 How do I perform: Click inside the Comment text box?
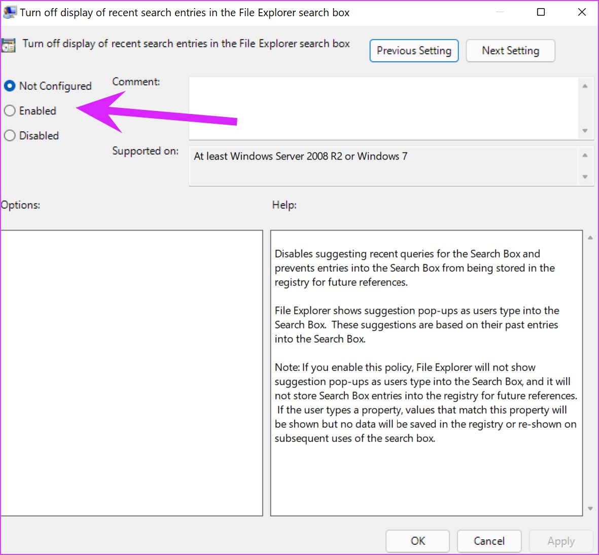384,108
